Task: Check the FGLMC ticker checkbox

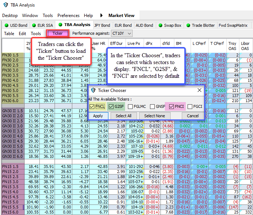Action: [x=130, y=106]
